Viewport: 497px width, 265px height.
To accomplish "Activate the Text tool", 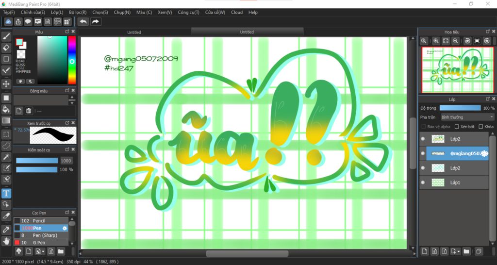I will pos(6,193).
